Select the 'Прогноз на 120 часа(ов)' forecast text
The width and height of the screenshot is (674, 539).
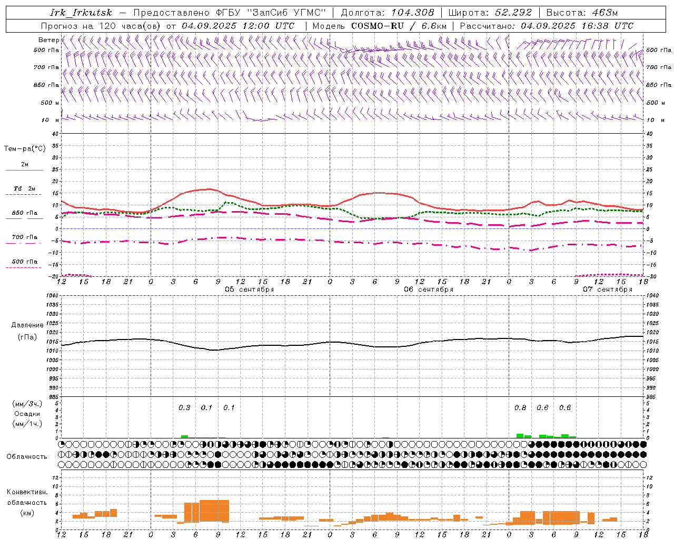102,26
